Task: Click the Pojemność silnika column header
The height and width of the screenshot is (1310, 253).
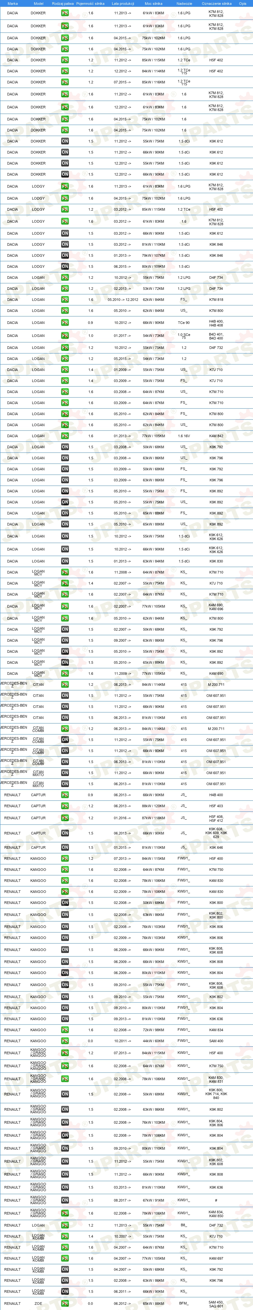Action: click(x=90, y=4)
